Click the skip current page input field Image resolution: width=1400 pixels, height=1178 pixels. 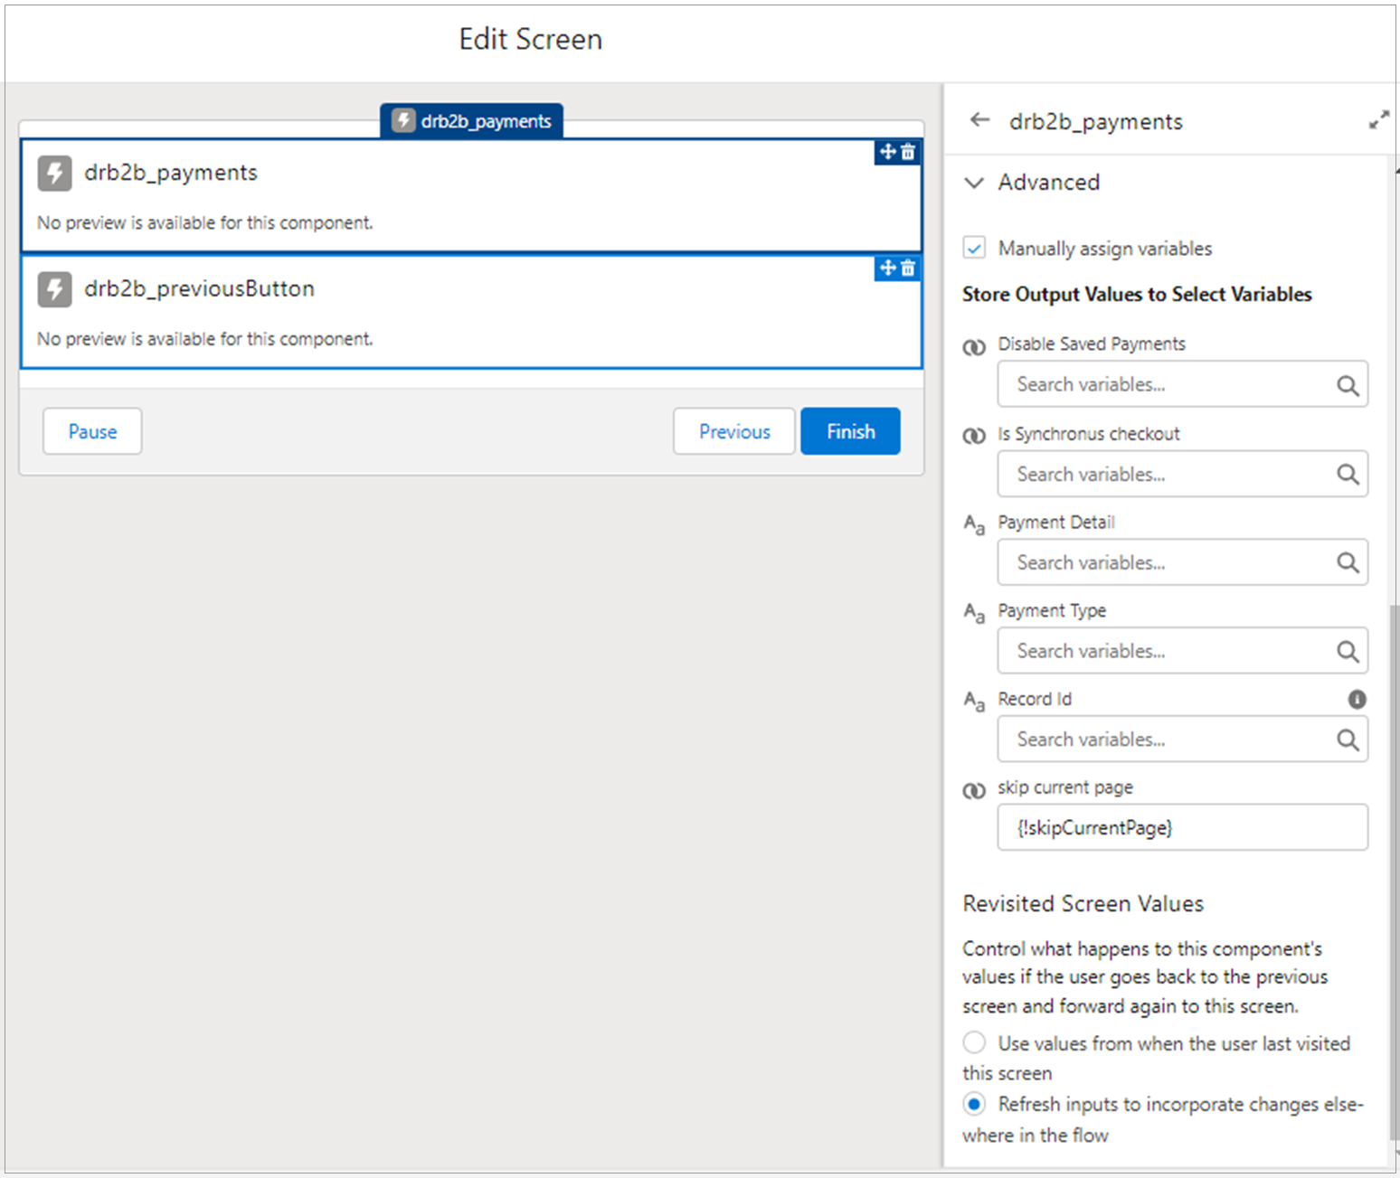coord(1181,827)
